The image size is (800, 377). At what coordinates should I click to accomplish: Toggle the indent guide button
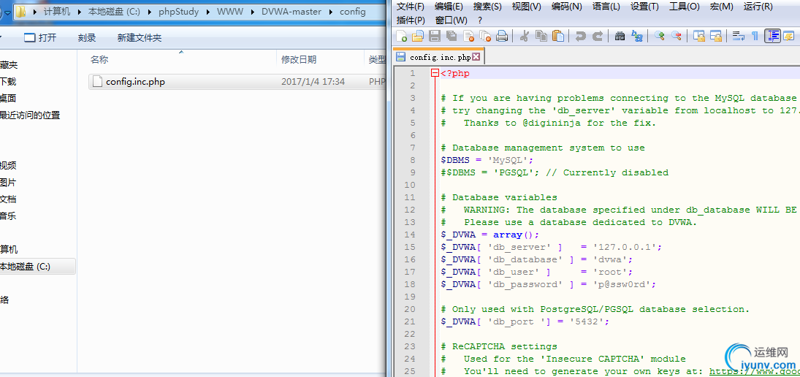point(772,36)
